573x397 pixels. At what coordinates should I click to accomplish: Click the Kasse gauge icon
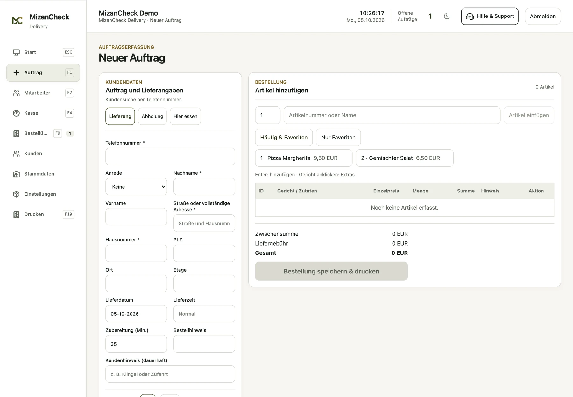(x=16, y=113)
